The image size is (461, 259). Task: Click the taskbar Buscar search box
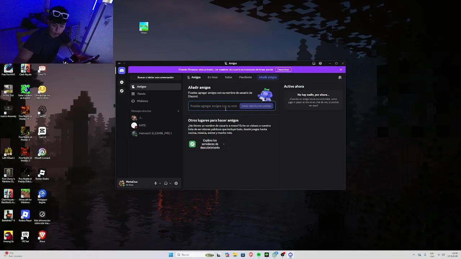pos(195,255)
